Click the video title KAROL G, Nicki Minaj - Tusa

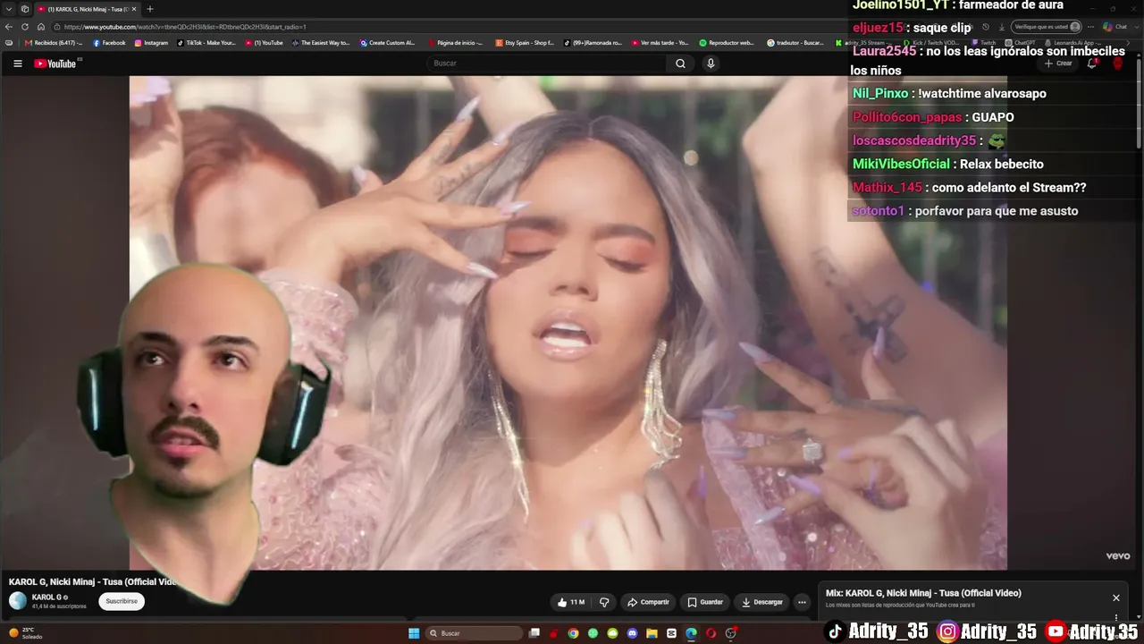click(x=92, y=581)
